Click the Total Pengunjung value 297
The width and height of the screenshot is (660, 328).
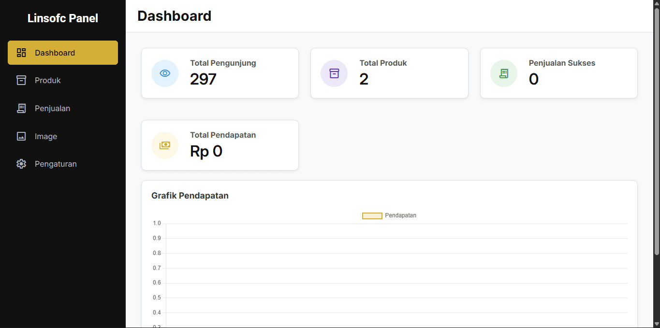click(203, 79)
